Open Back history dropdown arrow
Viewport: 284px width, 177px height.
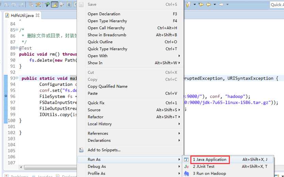tap(215, 4)
